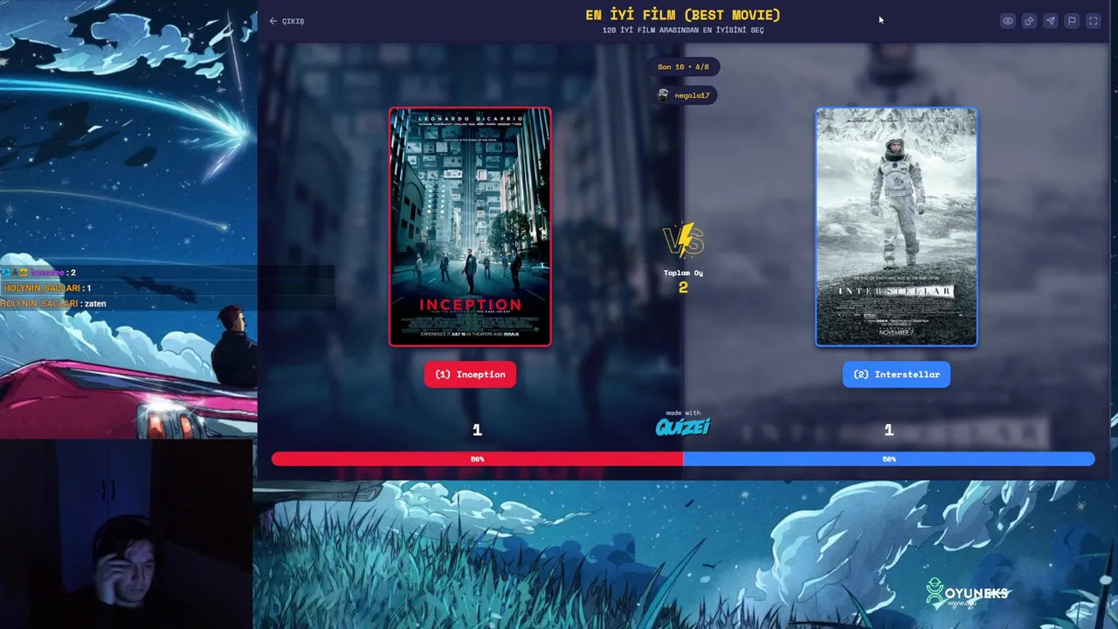Viewport: 1118px width, 629px height.
Task: Click chat message 'HOLYNIN_SACLARI : 1'
Action: pos(46,287)
